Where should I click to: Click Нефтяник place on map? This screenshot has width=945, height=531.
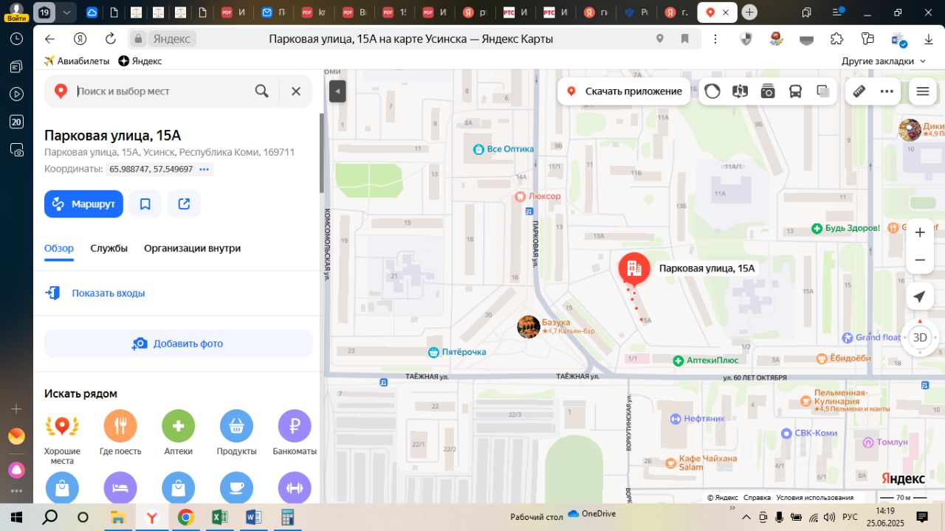[698, 419]
